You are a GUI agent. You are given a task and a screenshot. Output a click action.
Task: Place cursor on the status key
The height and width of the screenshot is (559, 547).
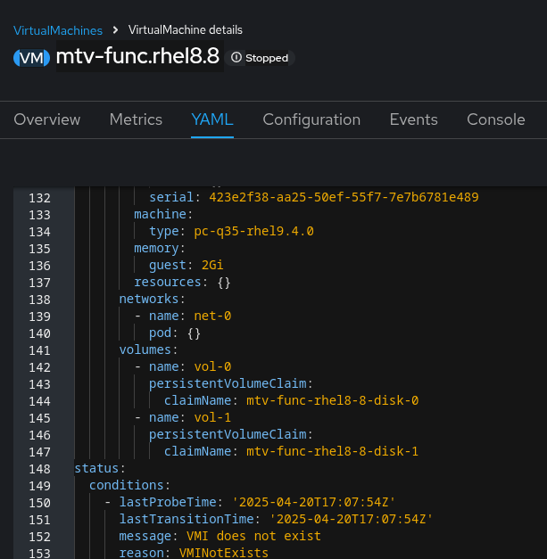97,468
